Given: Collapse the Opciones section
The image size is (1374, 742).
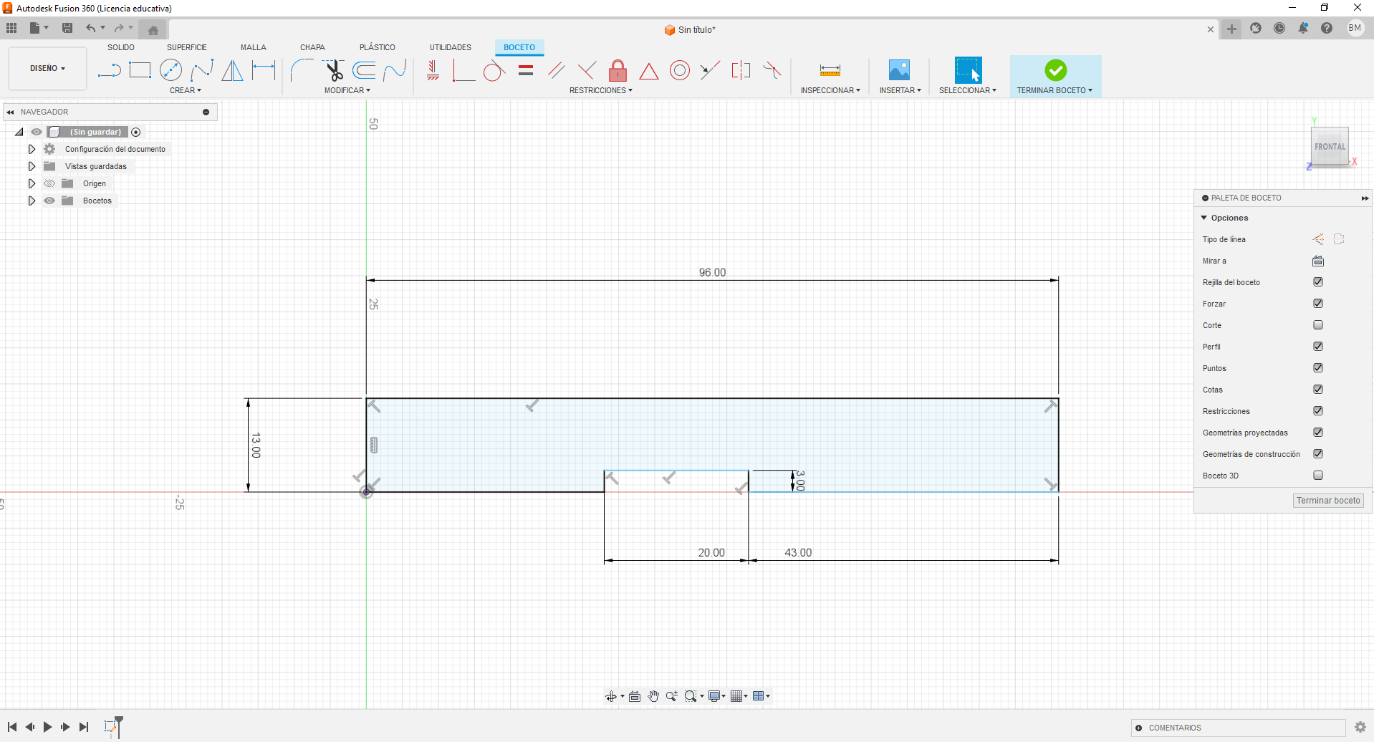Looking at the screenshot, I should pyautogui.click(x=1204, y=218).
